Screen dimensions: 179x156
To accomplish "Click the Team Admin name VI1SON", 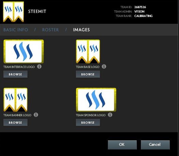I will 140,12.
